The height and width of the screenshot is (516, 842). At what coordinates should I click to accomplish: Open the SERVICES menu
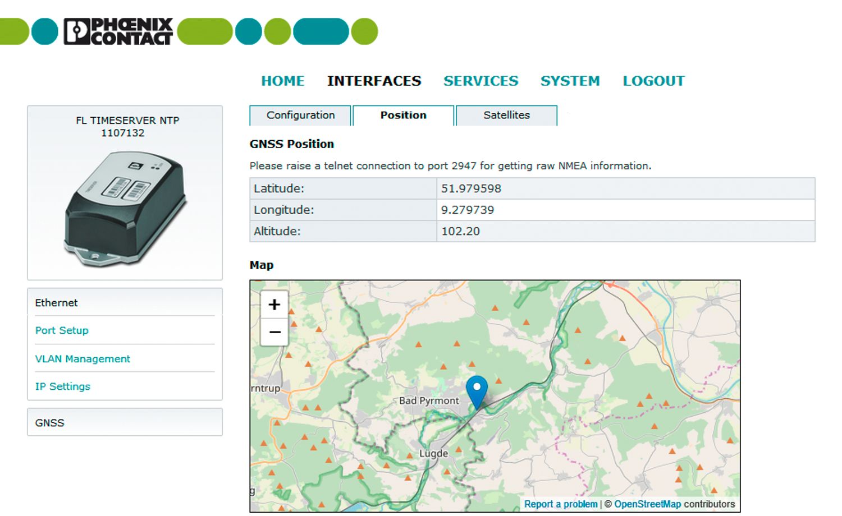click(481, 81)
